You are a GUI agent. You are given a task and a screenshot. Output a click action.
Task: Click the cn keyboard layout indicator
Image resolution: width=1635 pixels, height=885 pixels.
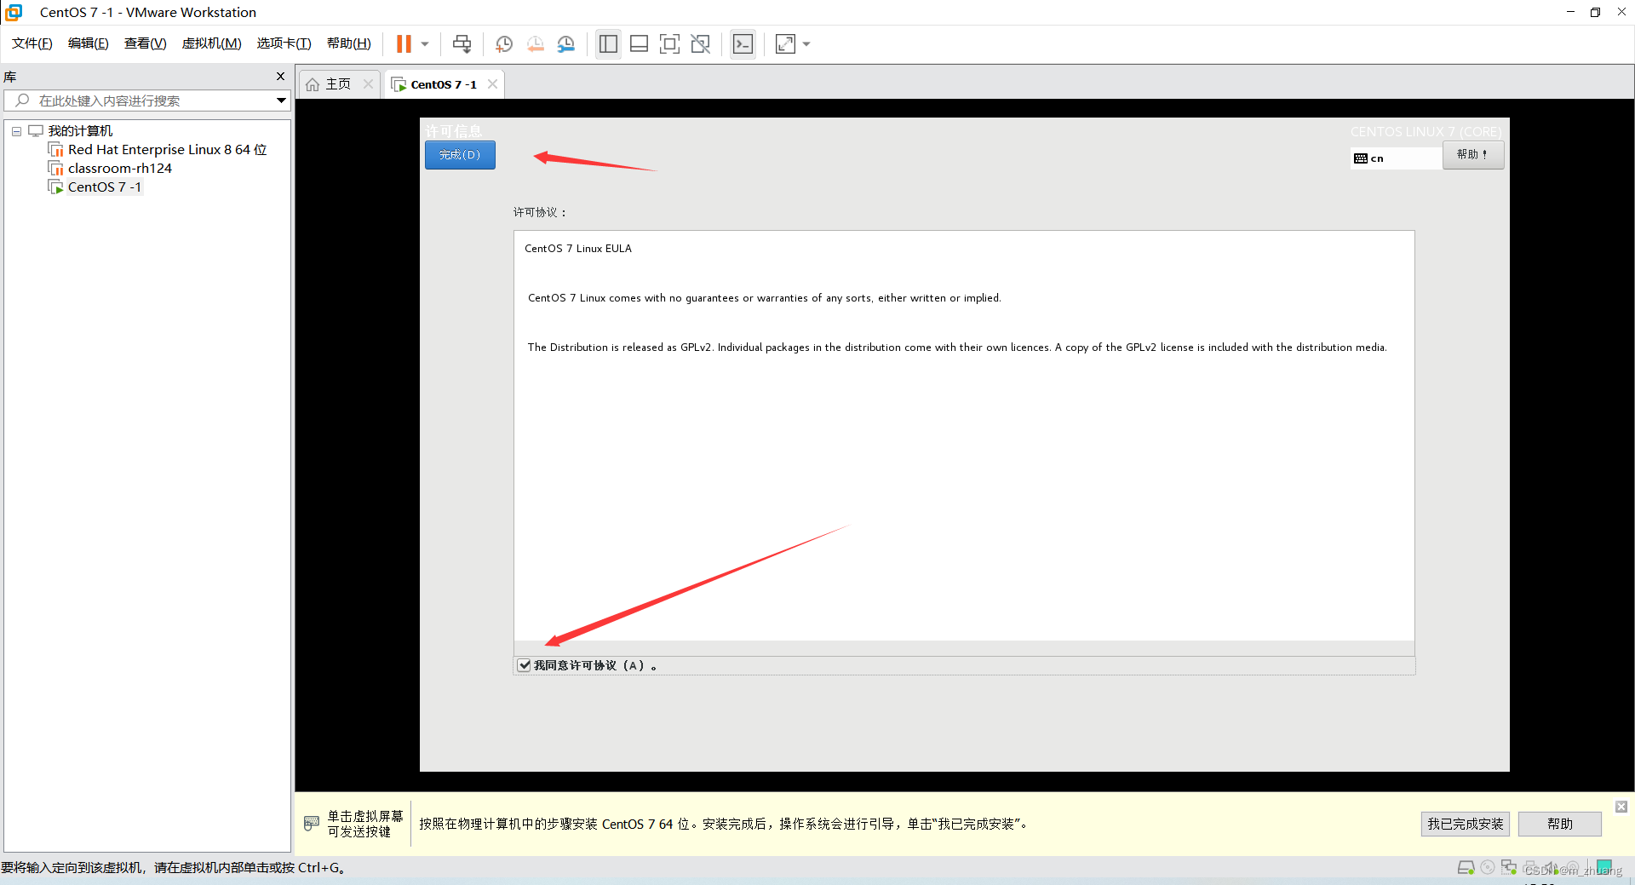[1396, 158]
